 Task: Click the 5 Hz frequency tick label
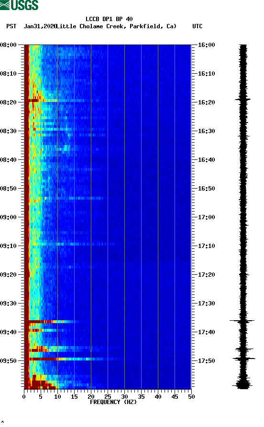click(41, 397)
